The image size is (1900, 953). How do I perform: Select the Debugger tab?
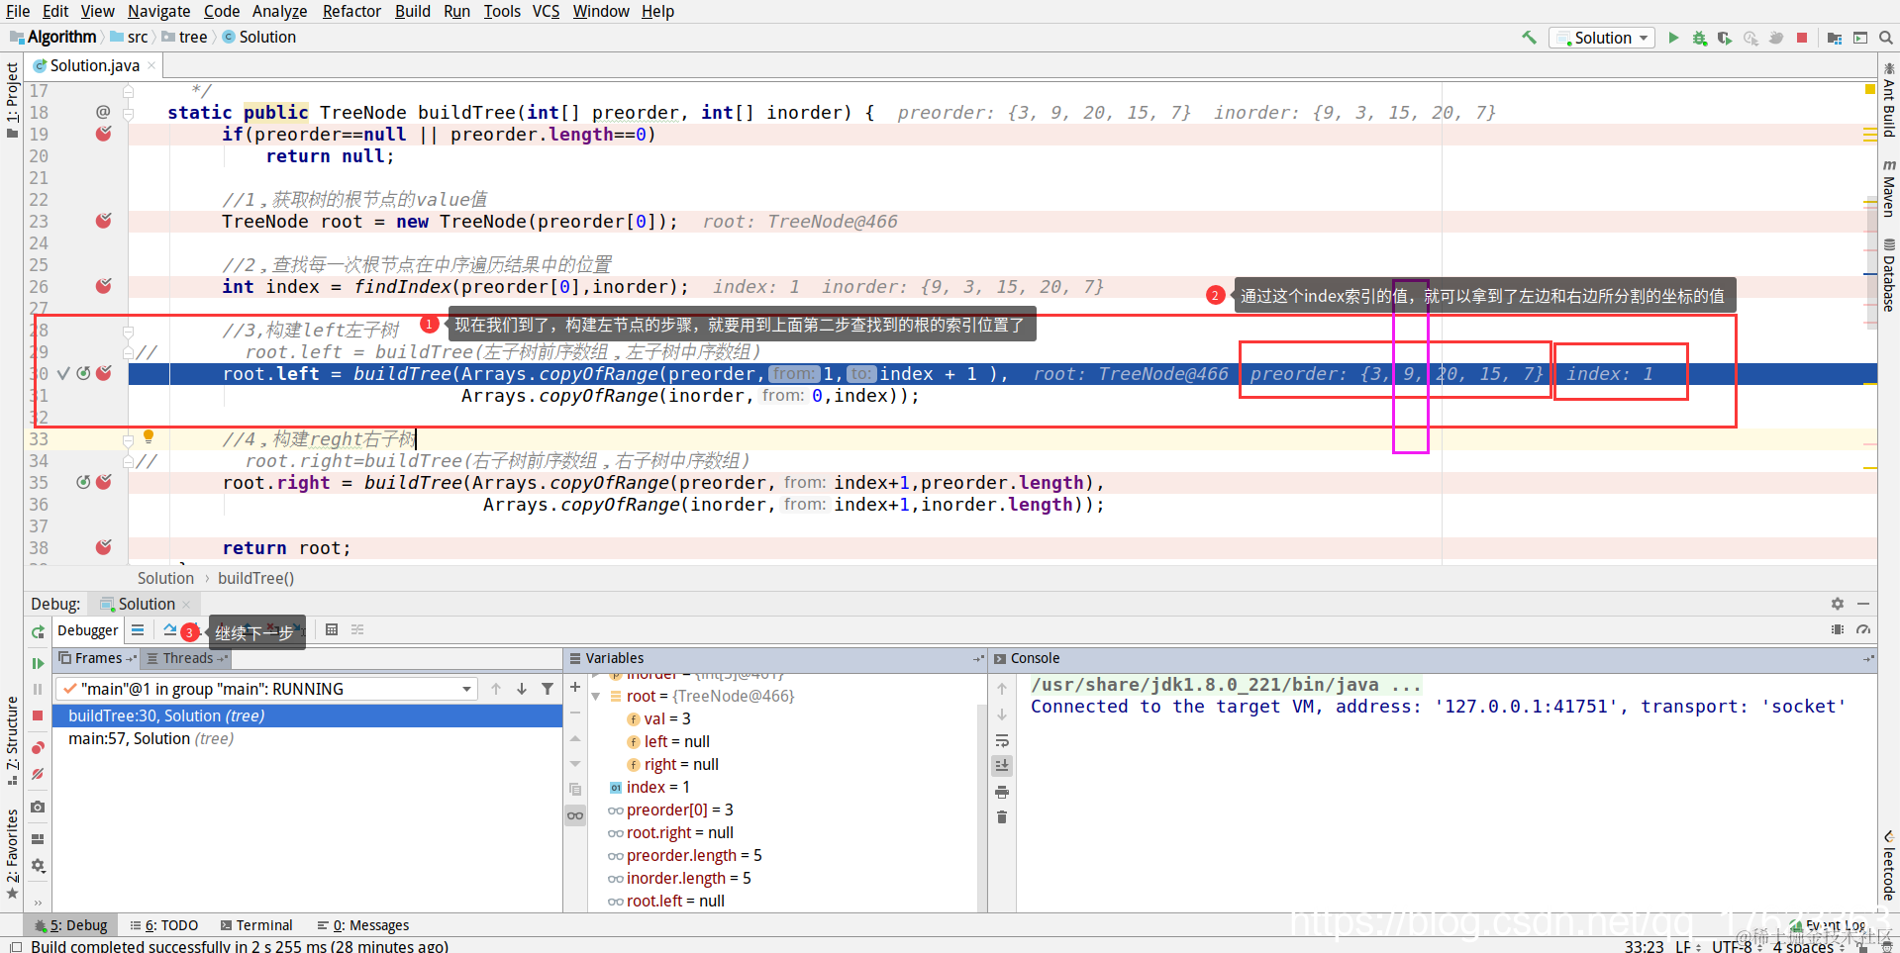pyautogui.click(x=87, y=630)
